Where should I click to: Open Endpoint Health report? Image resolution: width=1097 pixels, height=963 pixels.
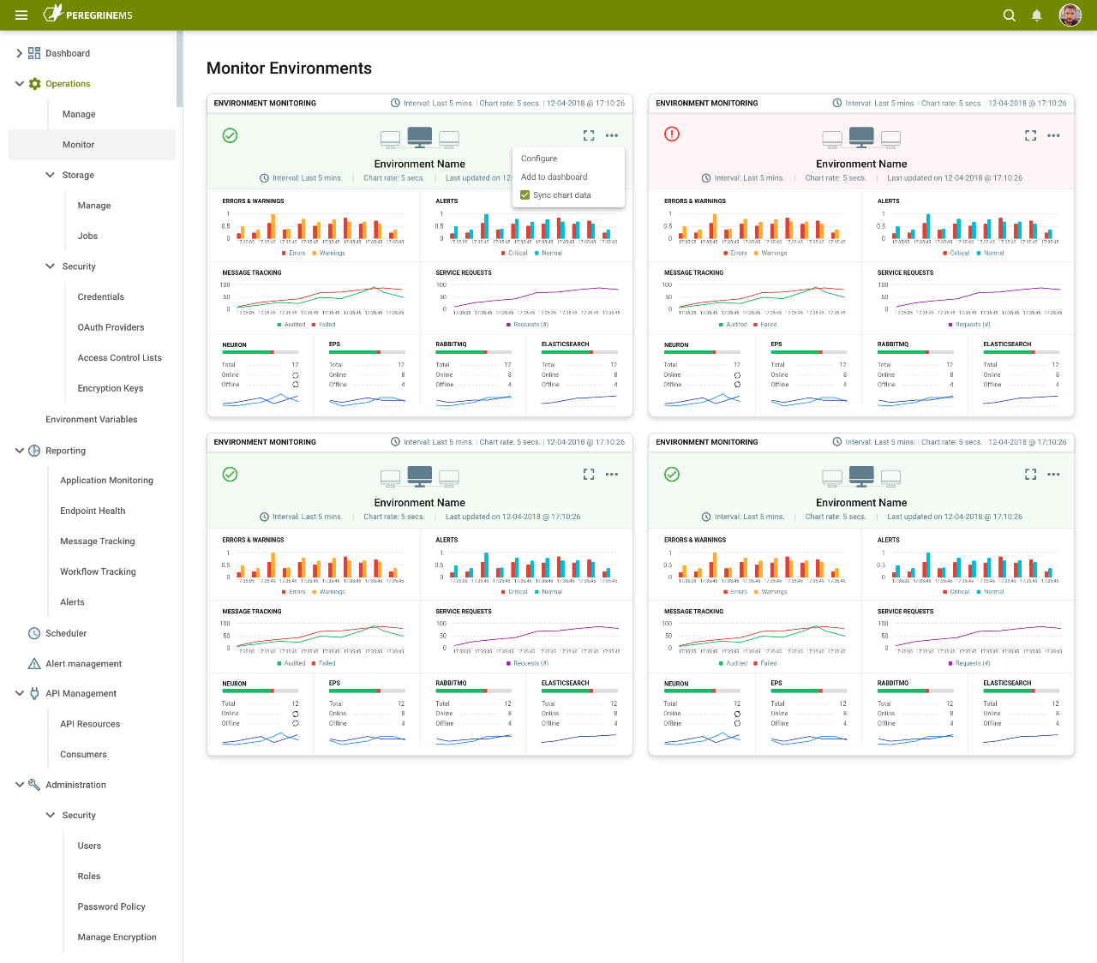point(93,511)
